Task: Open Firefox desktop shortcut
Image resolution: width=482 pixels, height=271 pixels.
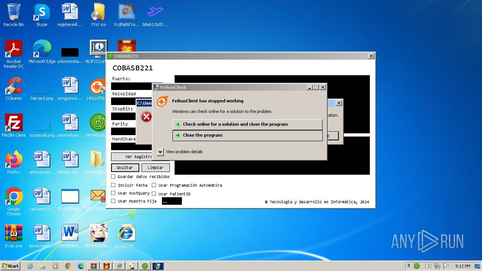Action: pyautogui.click(x=14, y=162)
